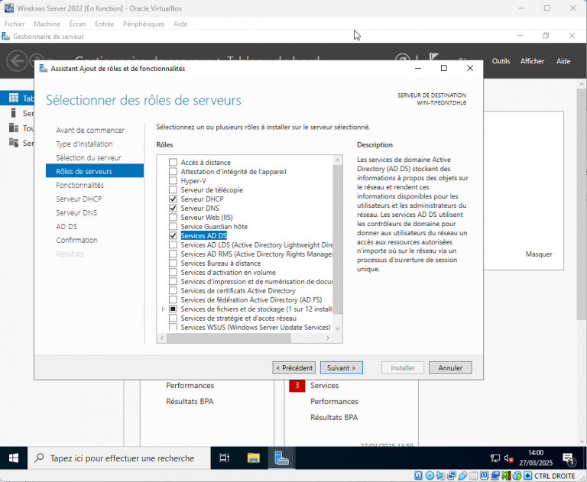Enable the Hyper-V role checkbox
Viewport: 587px width, 482px height.
click(x=173, y=181)
